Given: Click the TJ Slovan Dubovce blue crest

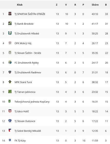Looking at the screenshot, I should click(10, 121).
